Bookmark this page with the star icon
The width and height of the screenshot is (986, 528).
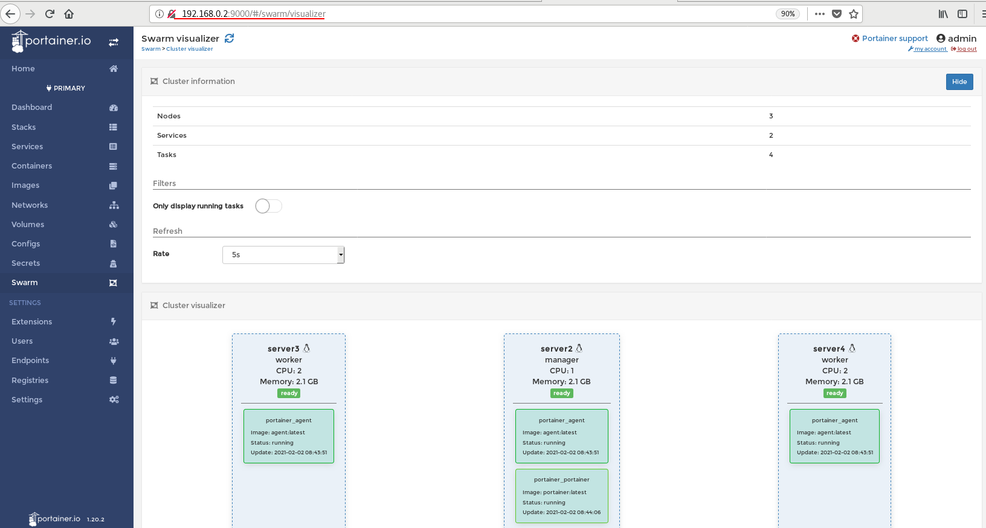[x=854, y=14]
